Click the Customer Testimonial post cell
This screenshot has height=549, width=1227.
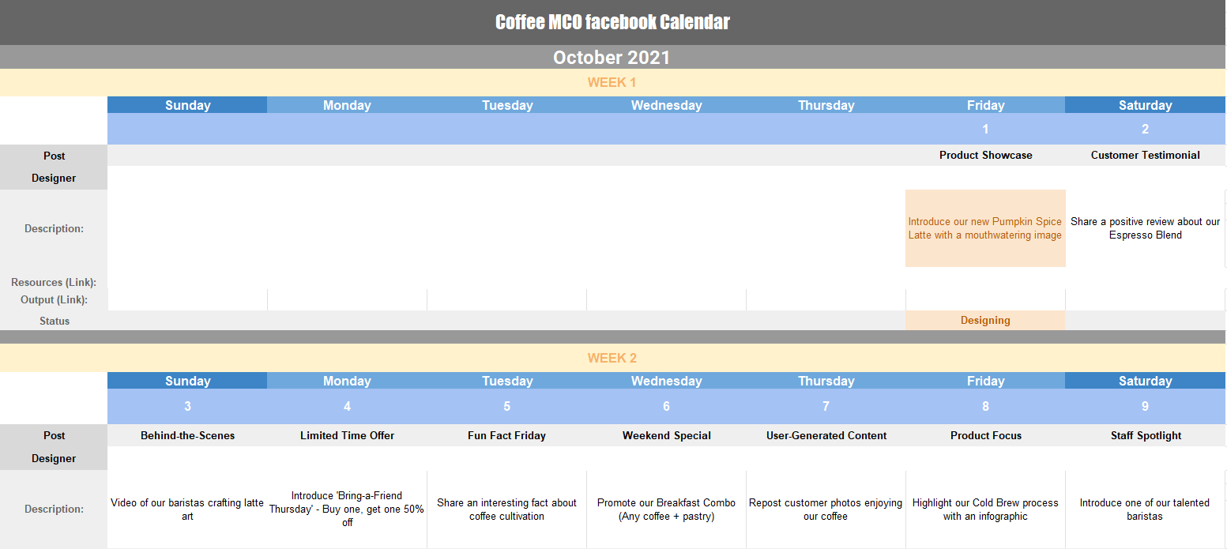[1145, 156]
